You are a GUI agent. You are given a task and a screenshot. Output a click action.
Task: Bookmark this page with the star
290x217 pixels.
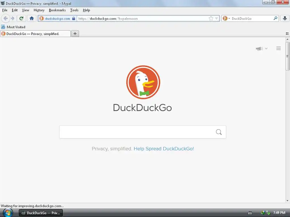[x=211, y=18]
